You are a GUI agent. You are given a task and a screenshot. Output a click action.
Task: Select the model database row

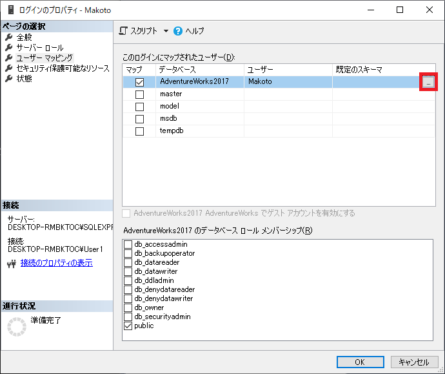coord(279,107)
